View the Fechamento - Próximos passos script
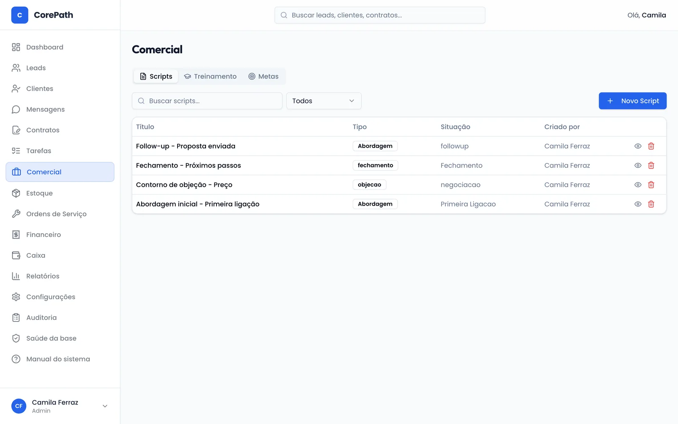This screenshot has height=424, width=678. coord(638,165)
